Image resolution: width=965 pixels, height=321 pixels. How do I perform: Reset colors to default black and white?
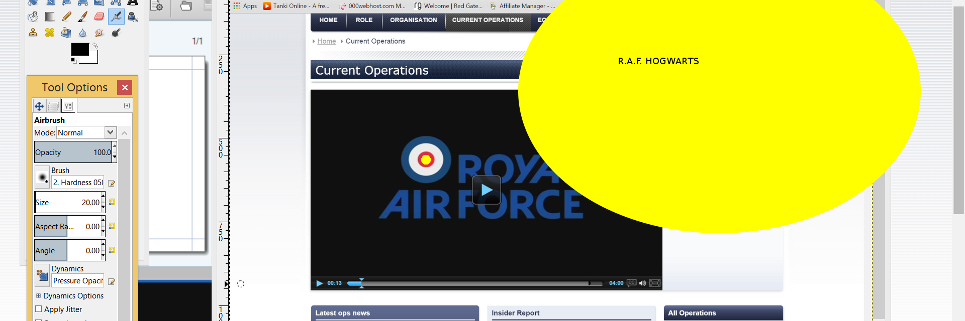(x=74, y=60)
